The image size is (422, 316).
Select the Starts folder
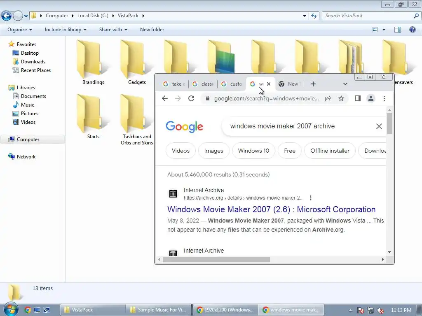coord(93,116)
